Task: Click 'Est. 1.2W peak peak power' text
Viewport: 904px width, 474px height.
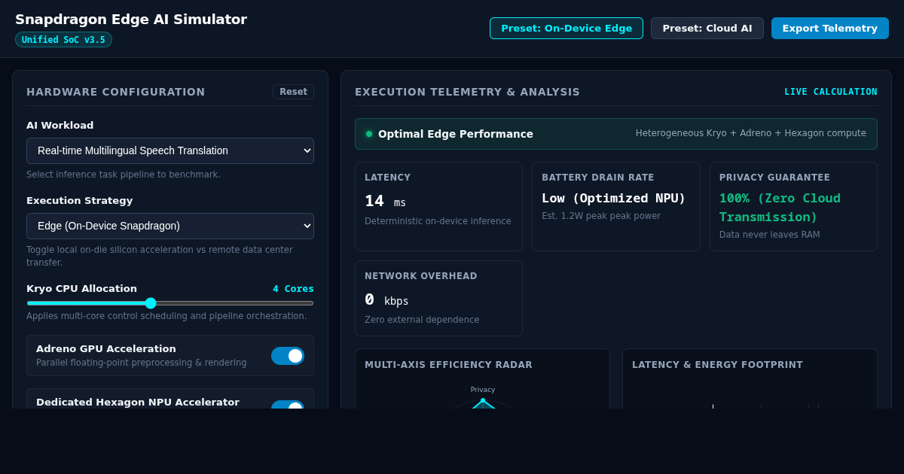Action: tap(601, 216)
